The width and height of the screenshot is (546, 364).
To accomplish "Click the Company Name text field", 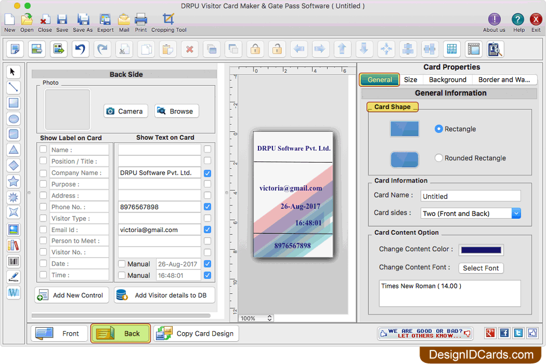I will (159, 173).
